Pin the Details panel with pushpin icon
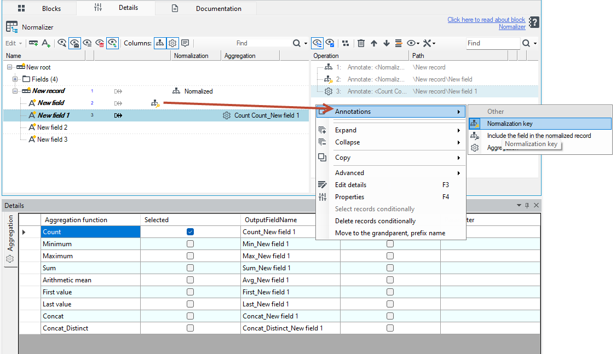The image size is (616, 354). click(x=527, y=205)
